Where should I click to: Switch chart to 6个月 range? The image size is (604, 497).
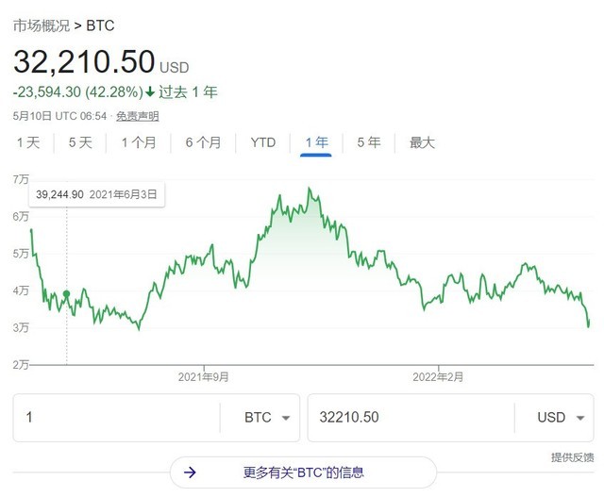coord(203,143)
